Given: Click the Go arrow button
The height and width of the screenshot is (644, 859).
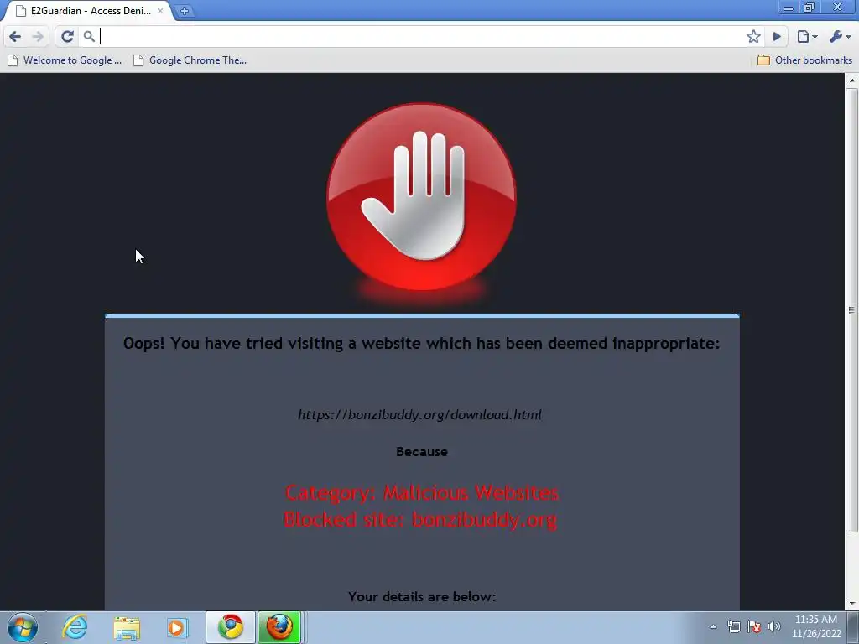Looking at the screenshot, I should click(x=777, y=37).
